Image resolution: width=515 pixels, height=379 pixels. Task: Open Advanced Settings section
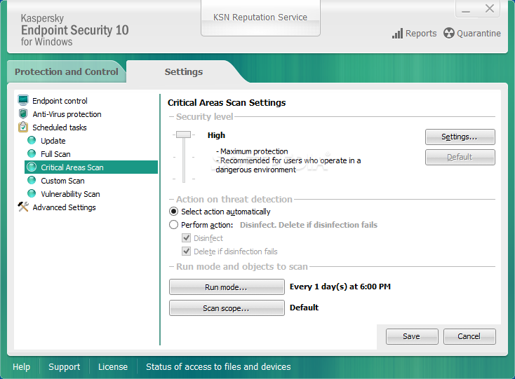[64, 207]
